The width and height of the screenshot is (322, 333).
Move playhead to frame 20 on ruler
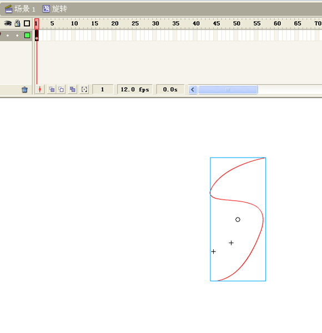coord(115,23)
